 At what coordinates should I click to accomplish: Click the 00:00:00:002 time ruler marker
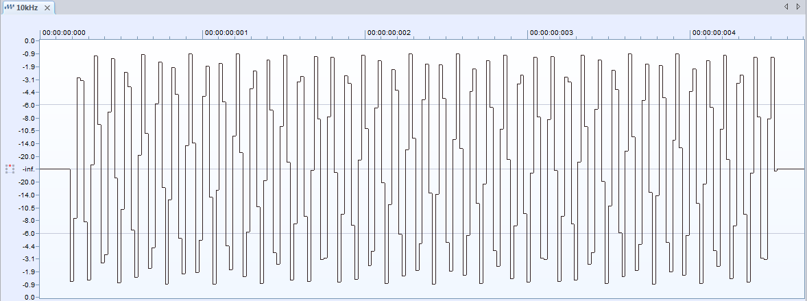point(389,32)
